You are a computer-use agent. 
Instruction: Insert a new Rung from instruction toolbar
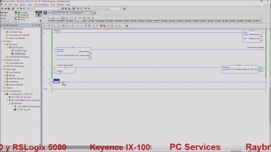tap(49, 18)
